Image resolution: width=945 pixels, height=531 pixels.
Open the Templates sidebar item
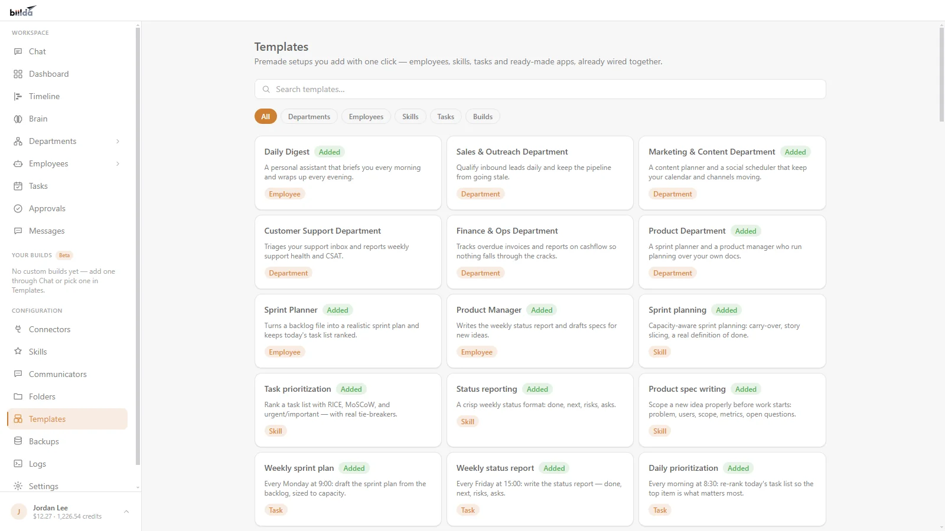(67, 419)
